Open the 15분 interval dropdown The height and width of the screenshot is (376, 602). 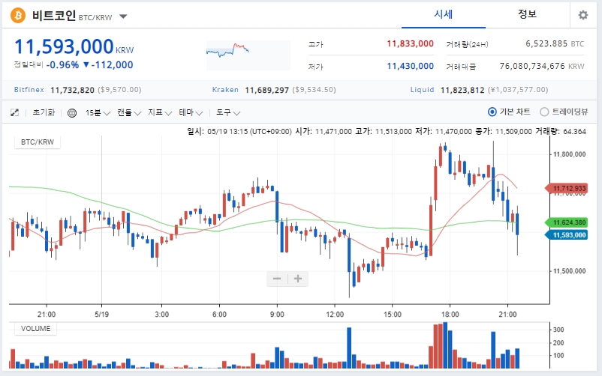(98, 112)
